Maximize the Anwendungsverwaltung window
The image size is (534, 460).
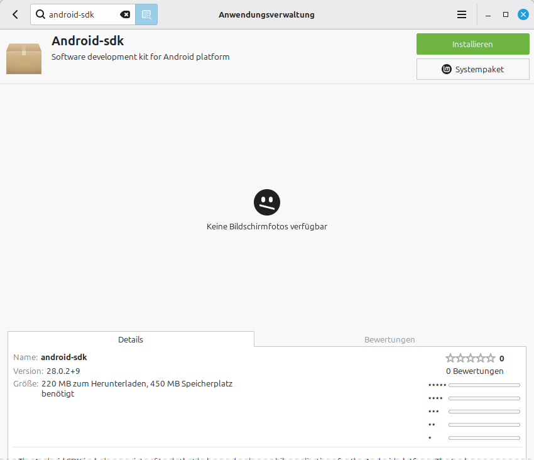(x=506, y=14)
